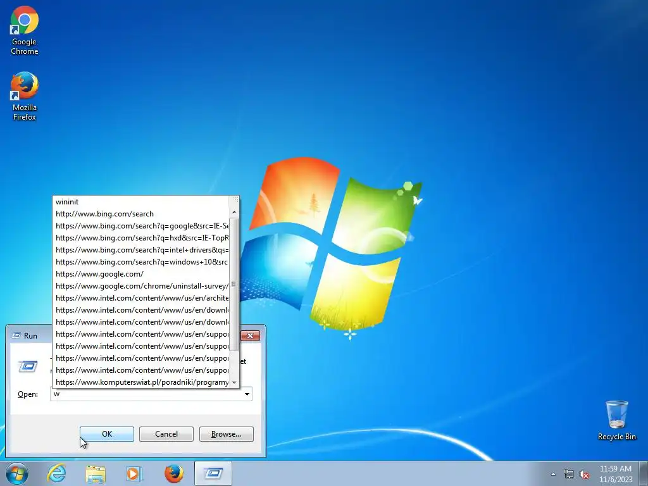Open the muted volume tray icon
Screen dimensions: 648x486
[x=584, y=474]
